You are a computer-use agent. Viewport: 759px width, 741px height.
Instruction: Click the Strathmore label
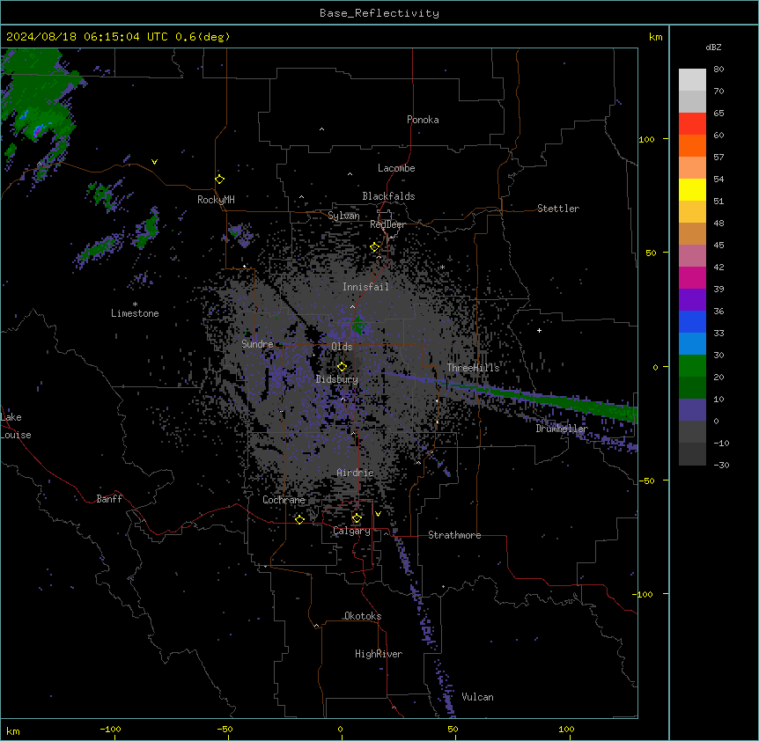454,535
